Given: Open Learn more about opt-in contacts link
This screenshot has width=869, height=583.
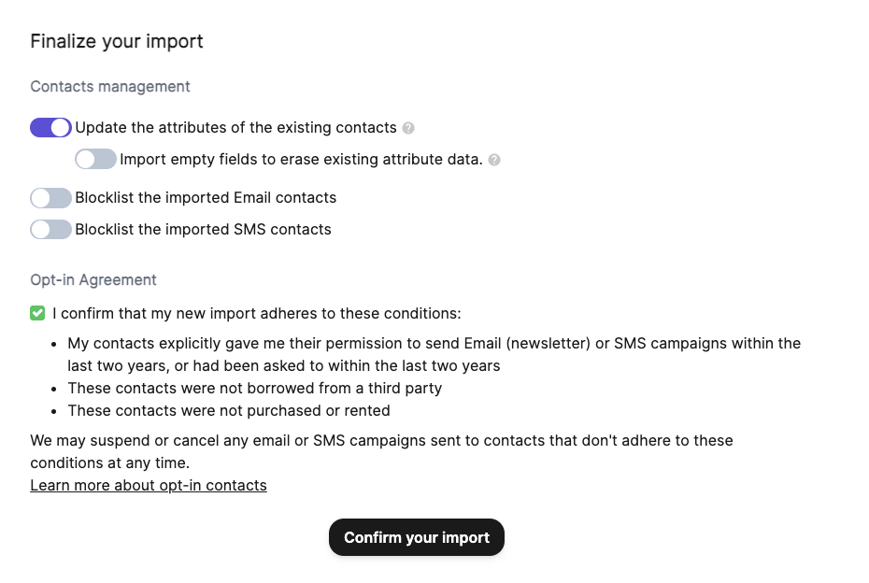Looking at the screenshot, I should pyautogui.click(x=149, y=486).
